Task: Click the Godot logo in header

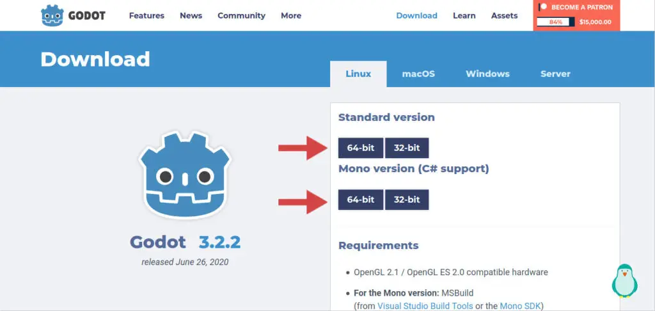Action: [73, 16]
